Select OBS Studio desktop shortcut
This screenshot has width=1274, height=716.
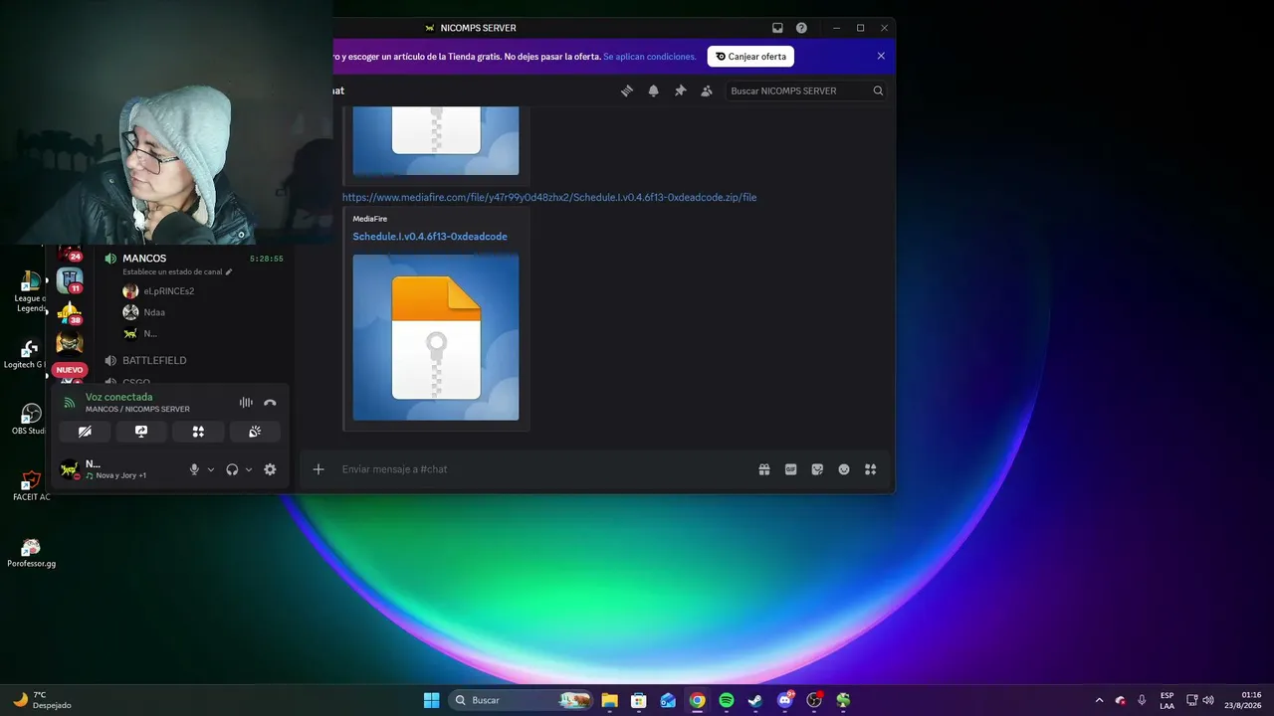[30, 419]
